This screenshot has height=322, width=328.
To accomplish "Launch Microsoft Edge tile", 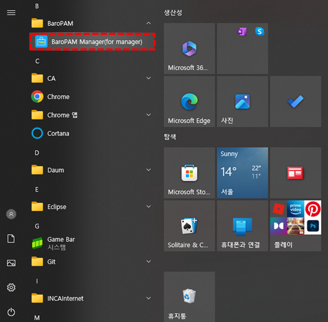I will click(189, 101).
